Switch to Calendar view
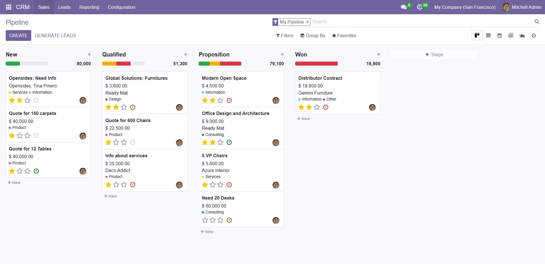The height and width of the screenshot is (264, 545). [500, 35]
